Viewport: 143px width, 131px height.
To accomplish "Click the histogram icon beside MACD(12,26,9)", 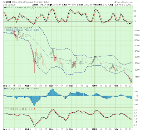I will (x=5, y=89).
